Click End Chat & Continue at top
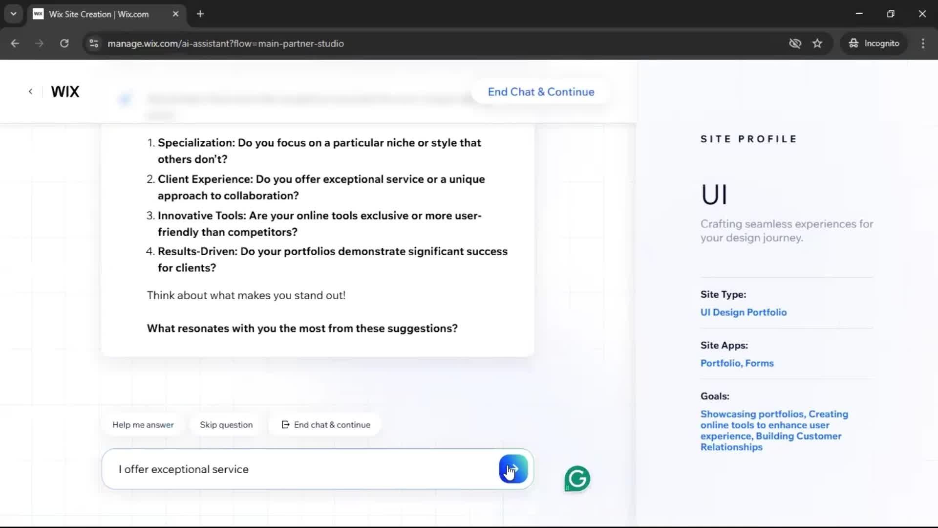This screenshot has height=528, width=938. pos(541,92)
